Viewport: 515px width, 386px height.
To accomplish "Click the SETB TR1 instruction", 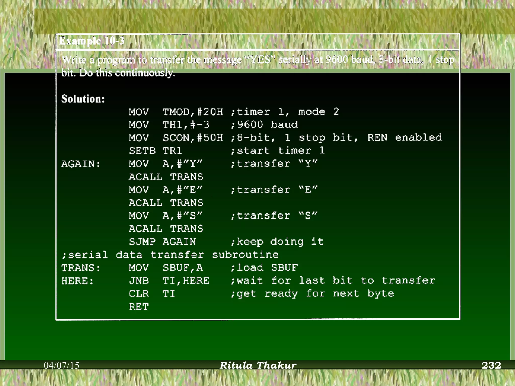I will [x=155, y=151].
